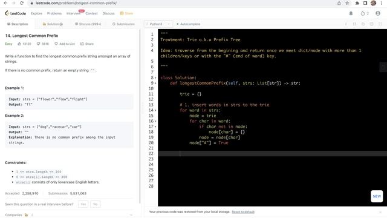Collapse the for-char loop at line 16
Viewport: 387px width, 218px height.
155,121
